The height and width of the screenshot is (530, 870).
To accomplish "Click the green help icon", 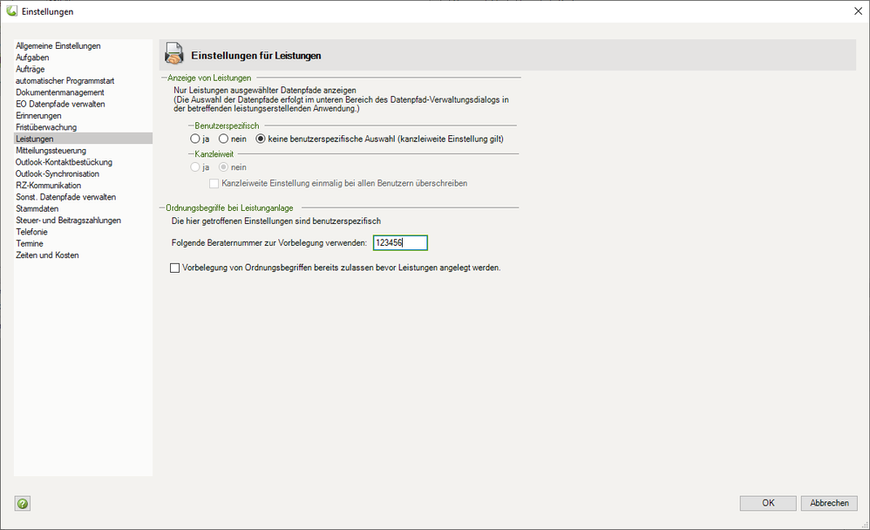I will 23,503.
